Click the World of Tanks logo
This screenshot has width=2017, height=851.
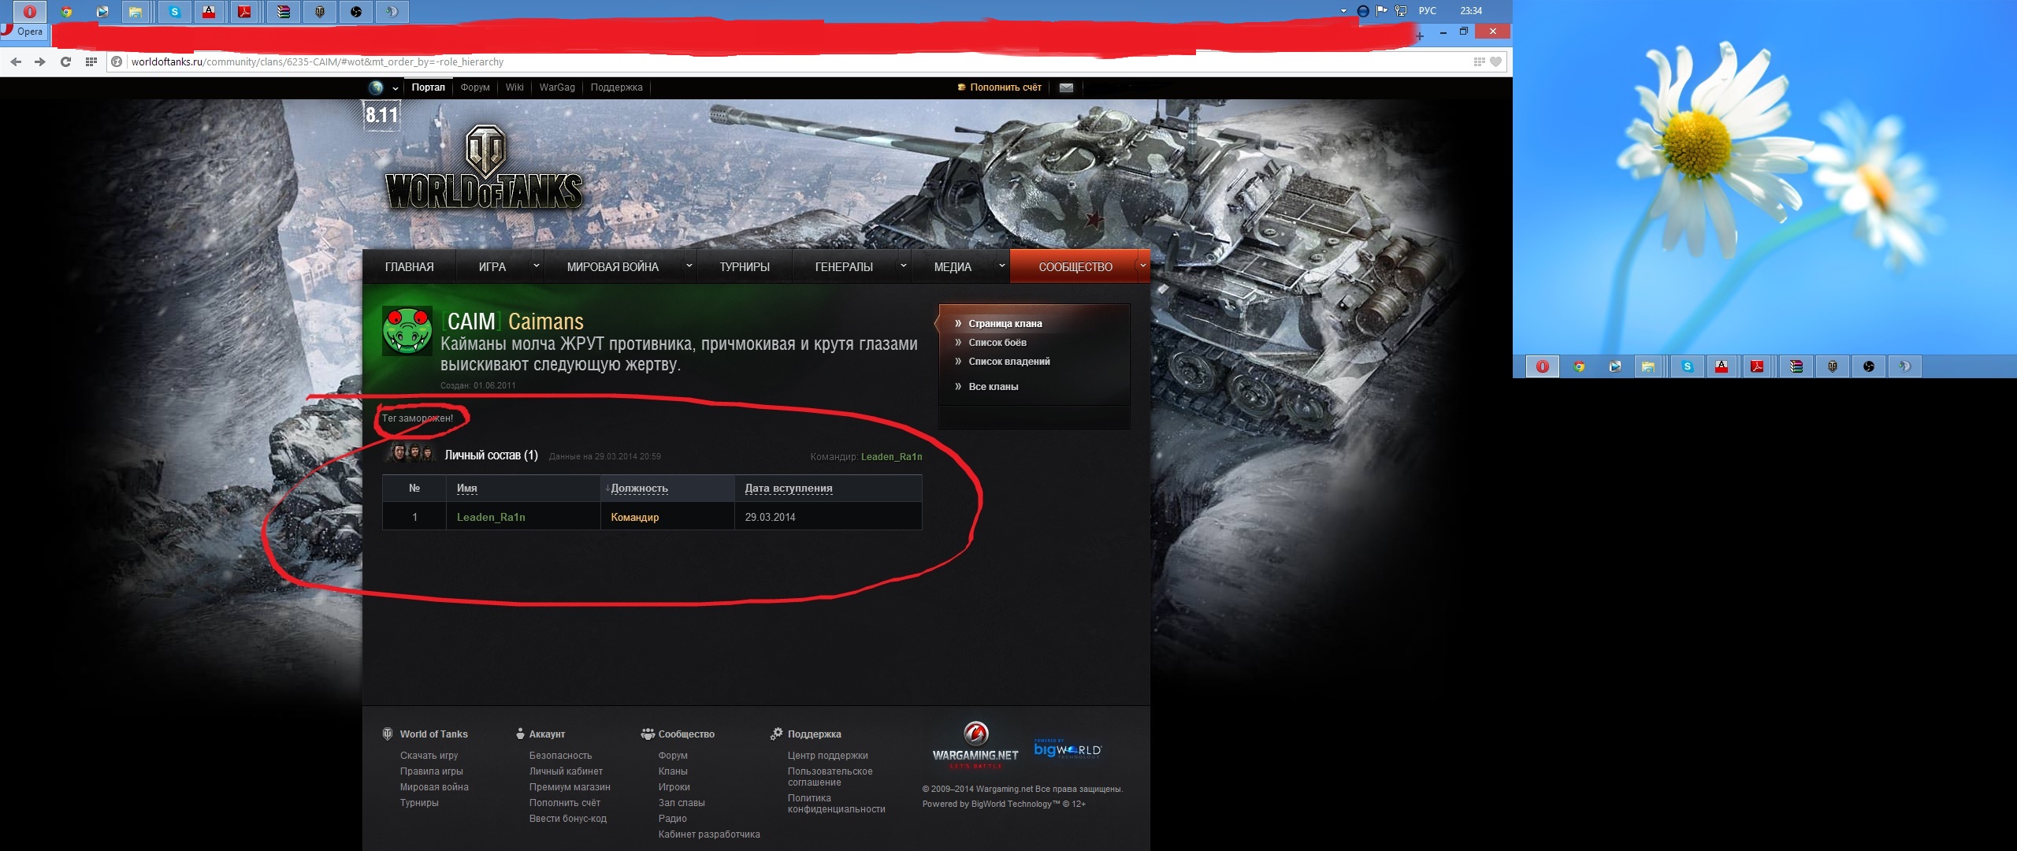coord(484,169)
